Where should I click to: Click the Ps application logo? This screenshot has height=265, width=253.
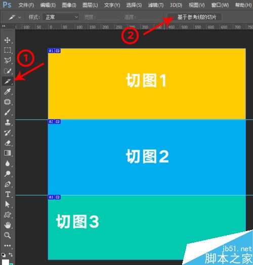click(7, 5)
